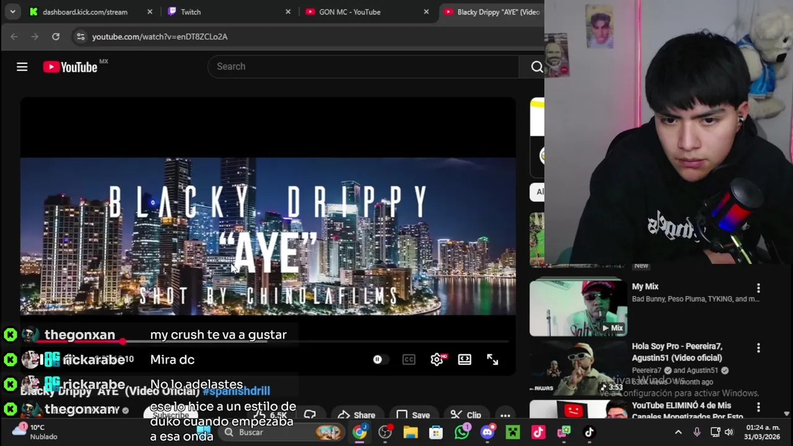Image resolution: width=793 pixels, height=446 pixels.
Task: Switch player to theater mode
Action: tap(465, 359)
